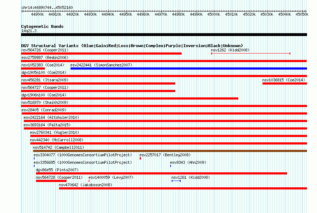Open nsv514742 (Campbell2011) complex variant label

58,147
